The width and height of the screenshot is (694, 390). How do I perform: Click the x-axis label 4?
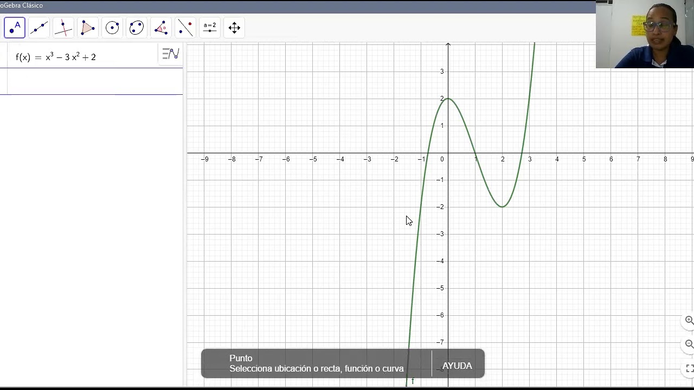coord(557,159)
